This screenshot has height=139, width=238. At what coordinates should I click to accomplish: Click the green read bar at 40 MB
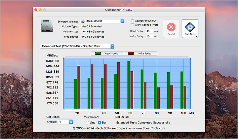click(x=102, y=93)
